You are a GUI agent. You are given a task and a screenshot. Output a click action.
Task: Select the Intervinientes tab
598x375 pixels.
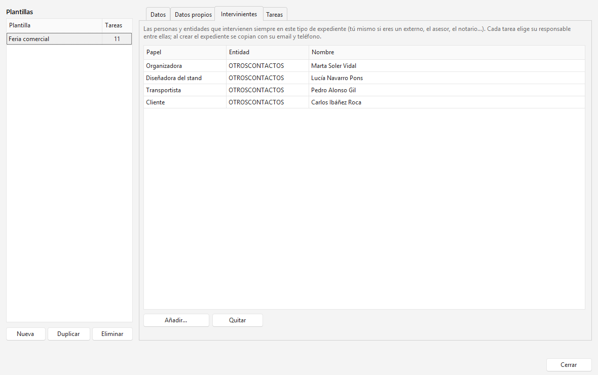pos(239,14)
